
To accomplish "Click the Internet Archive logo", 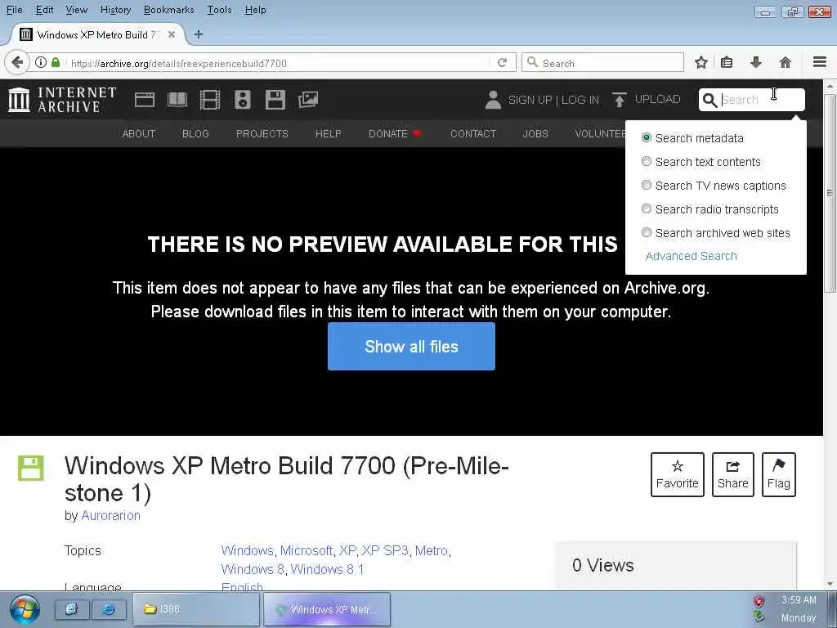I will click(62, 100).
